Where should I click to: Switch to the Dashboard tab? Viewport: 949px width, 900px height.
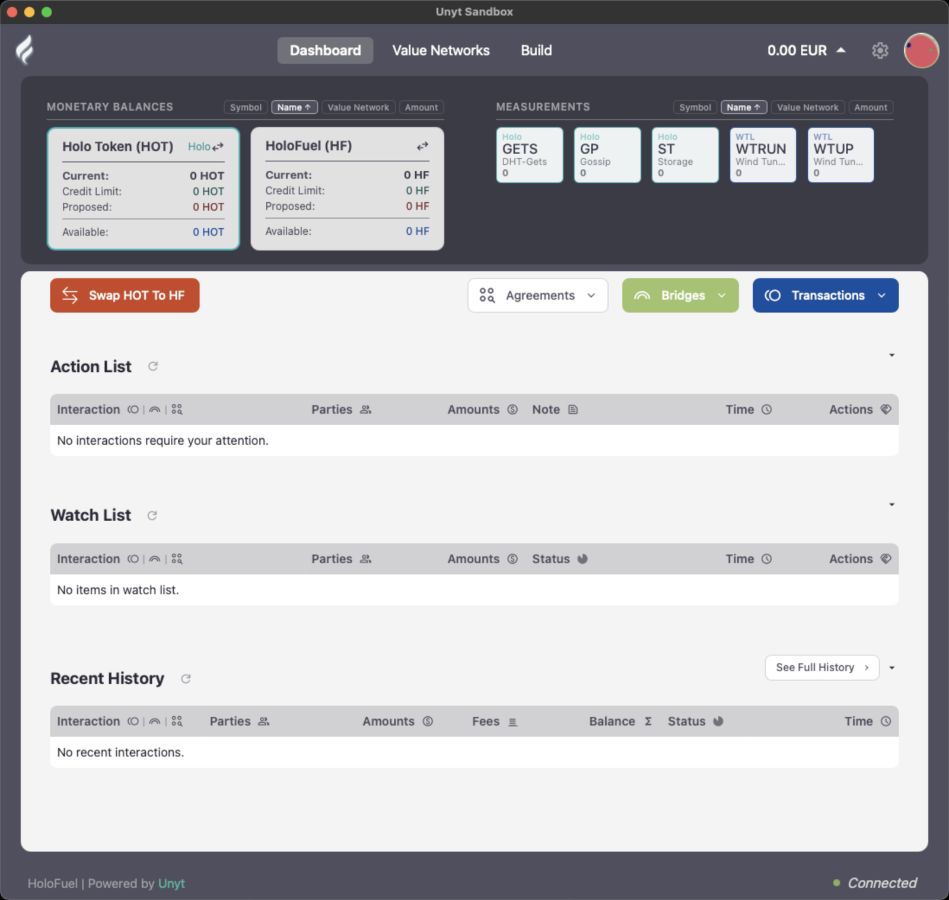(x=325, y=50)
